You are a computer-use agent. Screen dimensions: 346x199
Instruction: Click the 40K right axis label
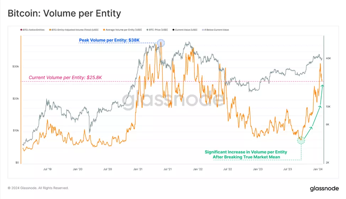click(x=329, y=58)
